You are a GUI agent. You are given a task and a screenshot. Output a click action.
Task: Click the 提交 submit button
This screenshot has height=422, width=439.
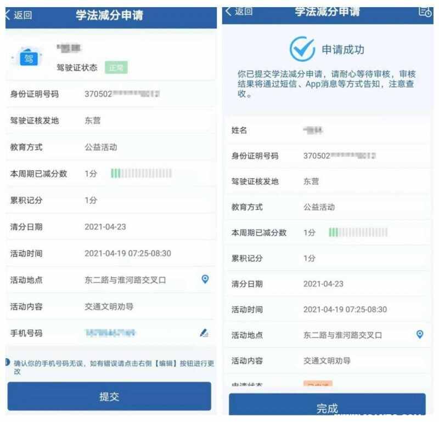(x=109, y=396)
